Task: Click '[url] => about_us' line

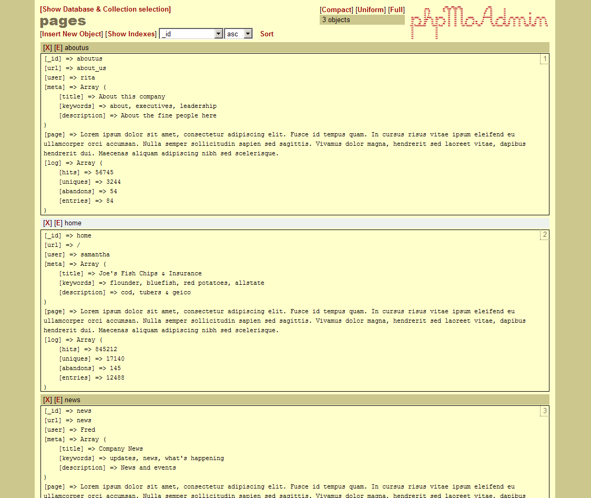Action: [75, 68]
